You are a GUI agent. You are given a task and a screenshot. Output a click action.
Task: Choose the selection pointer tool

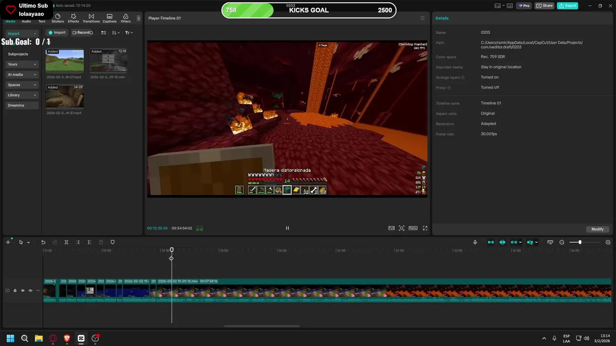[x=21, y=242]
